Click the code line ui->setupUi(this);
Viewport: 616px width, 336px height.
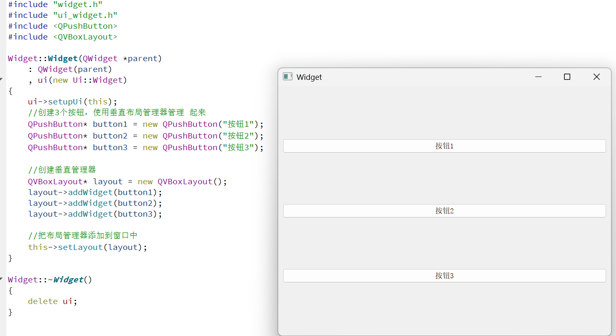[x=73, y=101]
